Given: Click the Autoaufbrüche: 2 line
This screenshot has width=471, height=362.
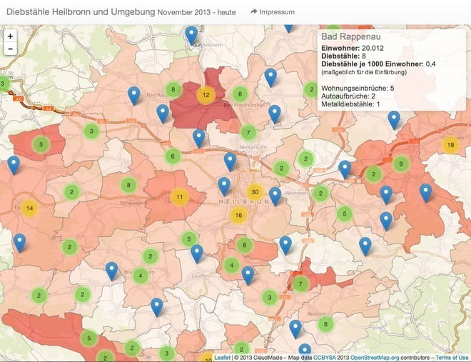Looking at the screenshot, I should (x=348, y=96).
